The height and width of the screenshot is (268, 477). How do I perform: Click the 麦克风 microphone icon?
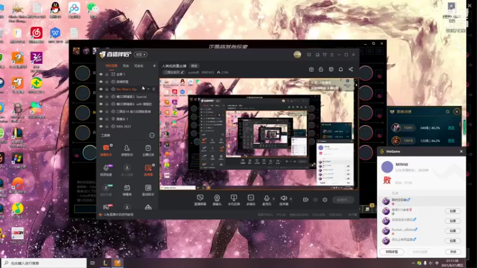coord(267,198)
